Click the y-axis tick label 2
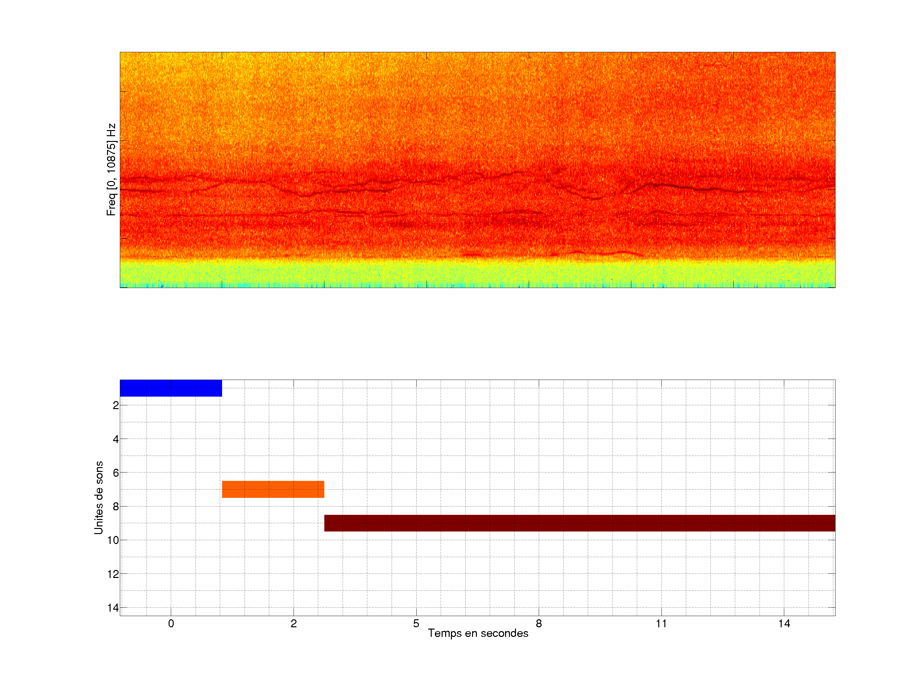This screenshot has height=692, width=923. click(116, 406)
